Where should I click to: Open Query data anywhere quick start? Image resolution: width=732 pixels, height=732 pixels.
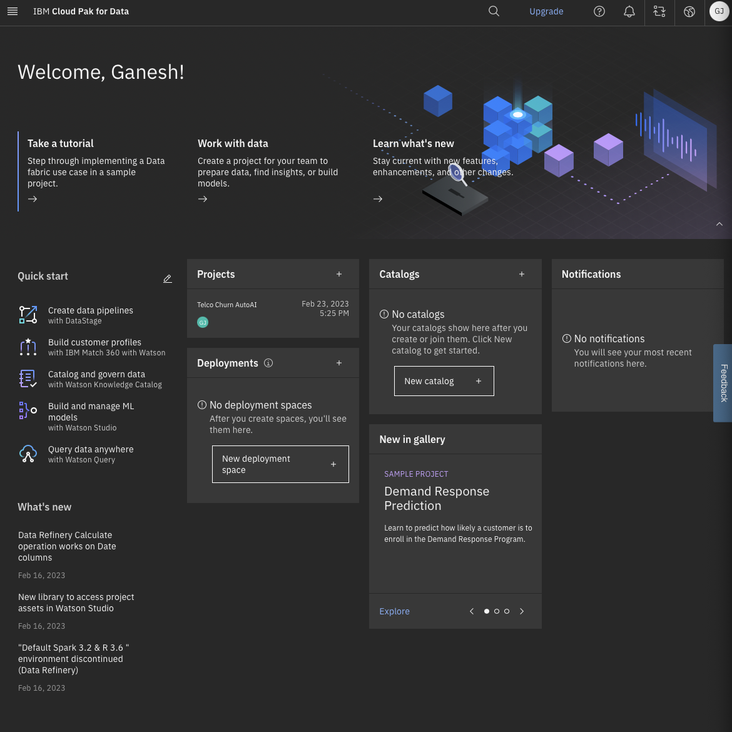pos(91,449)
